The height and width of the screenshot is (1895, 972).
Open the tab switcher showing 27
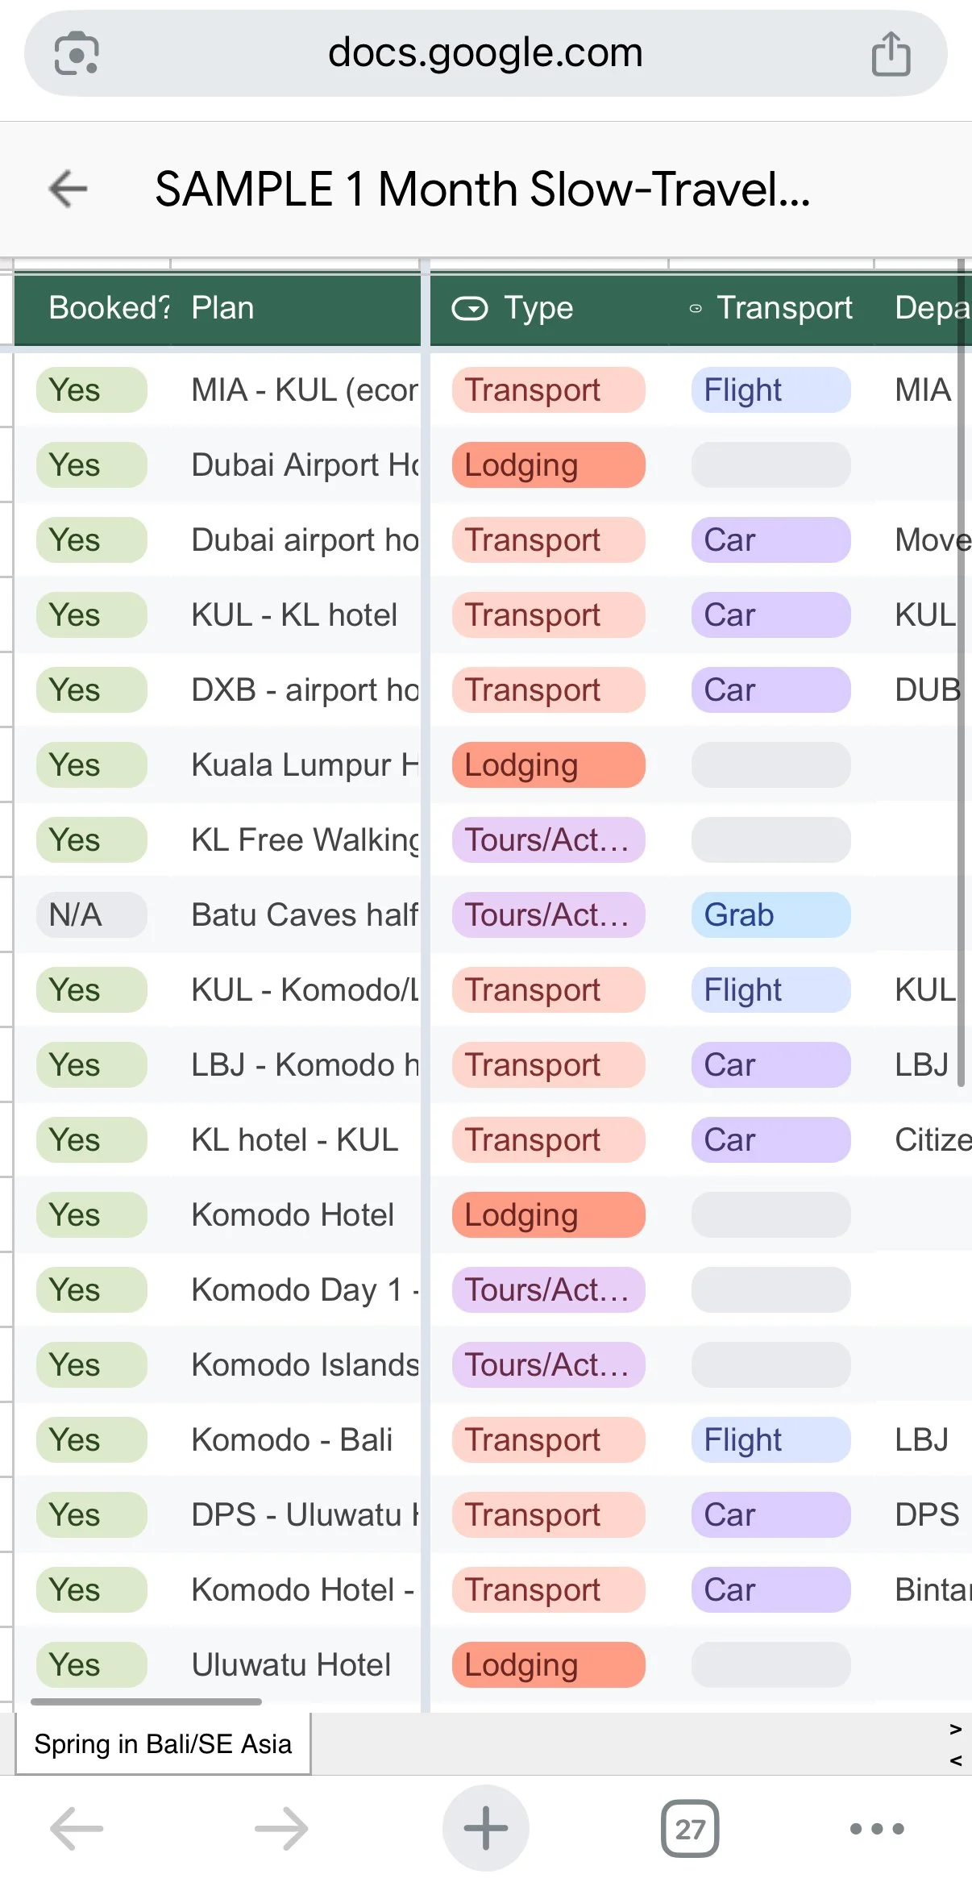tap(690, 1828)
